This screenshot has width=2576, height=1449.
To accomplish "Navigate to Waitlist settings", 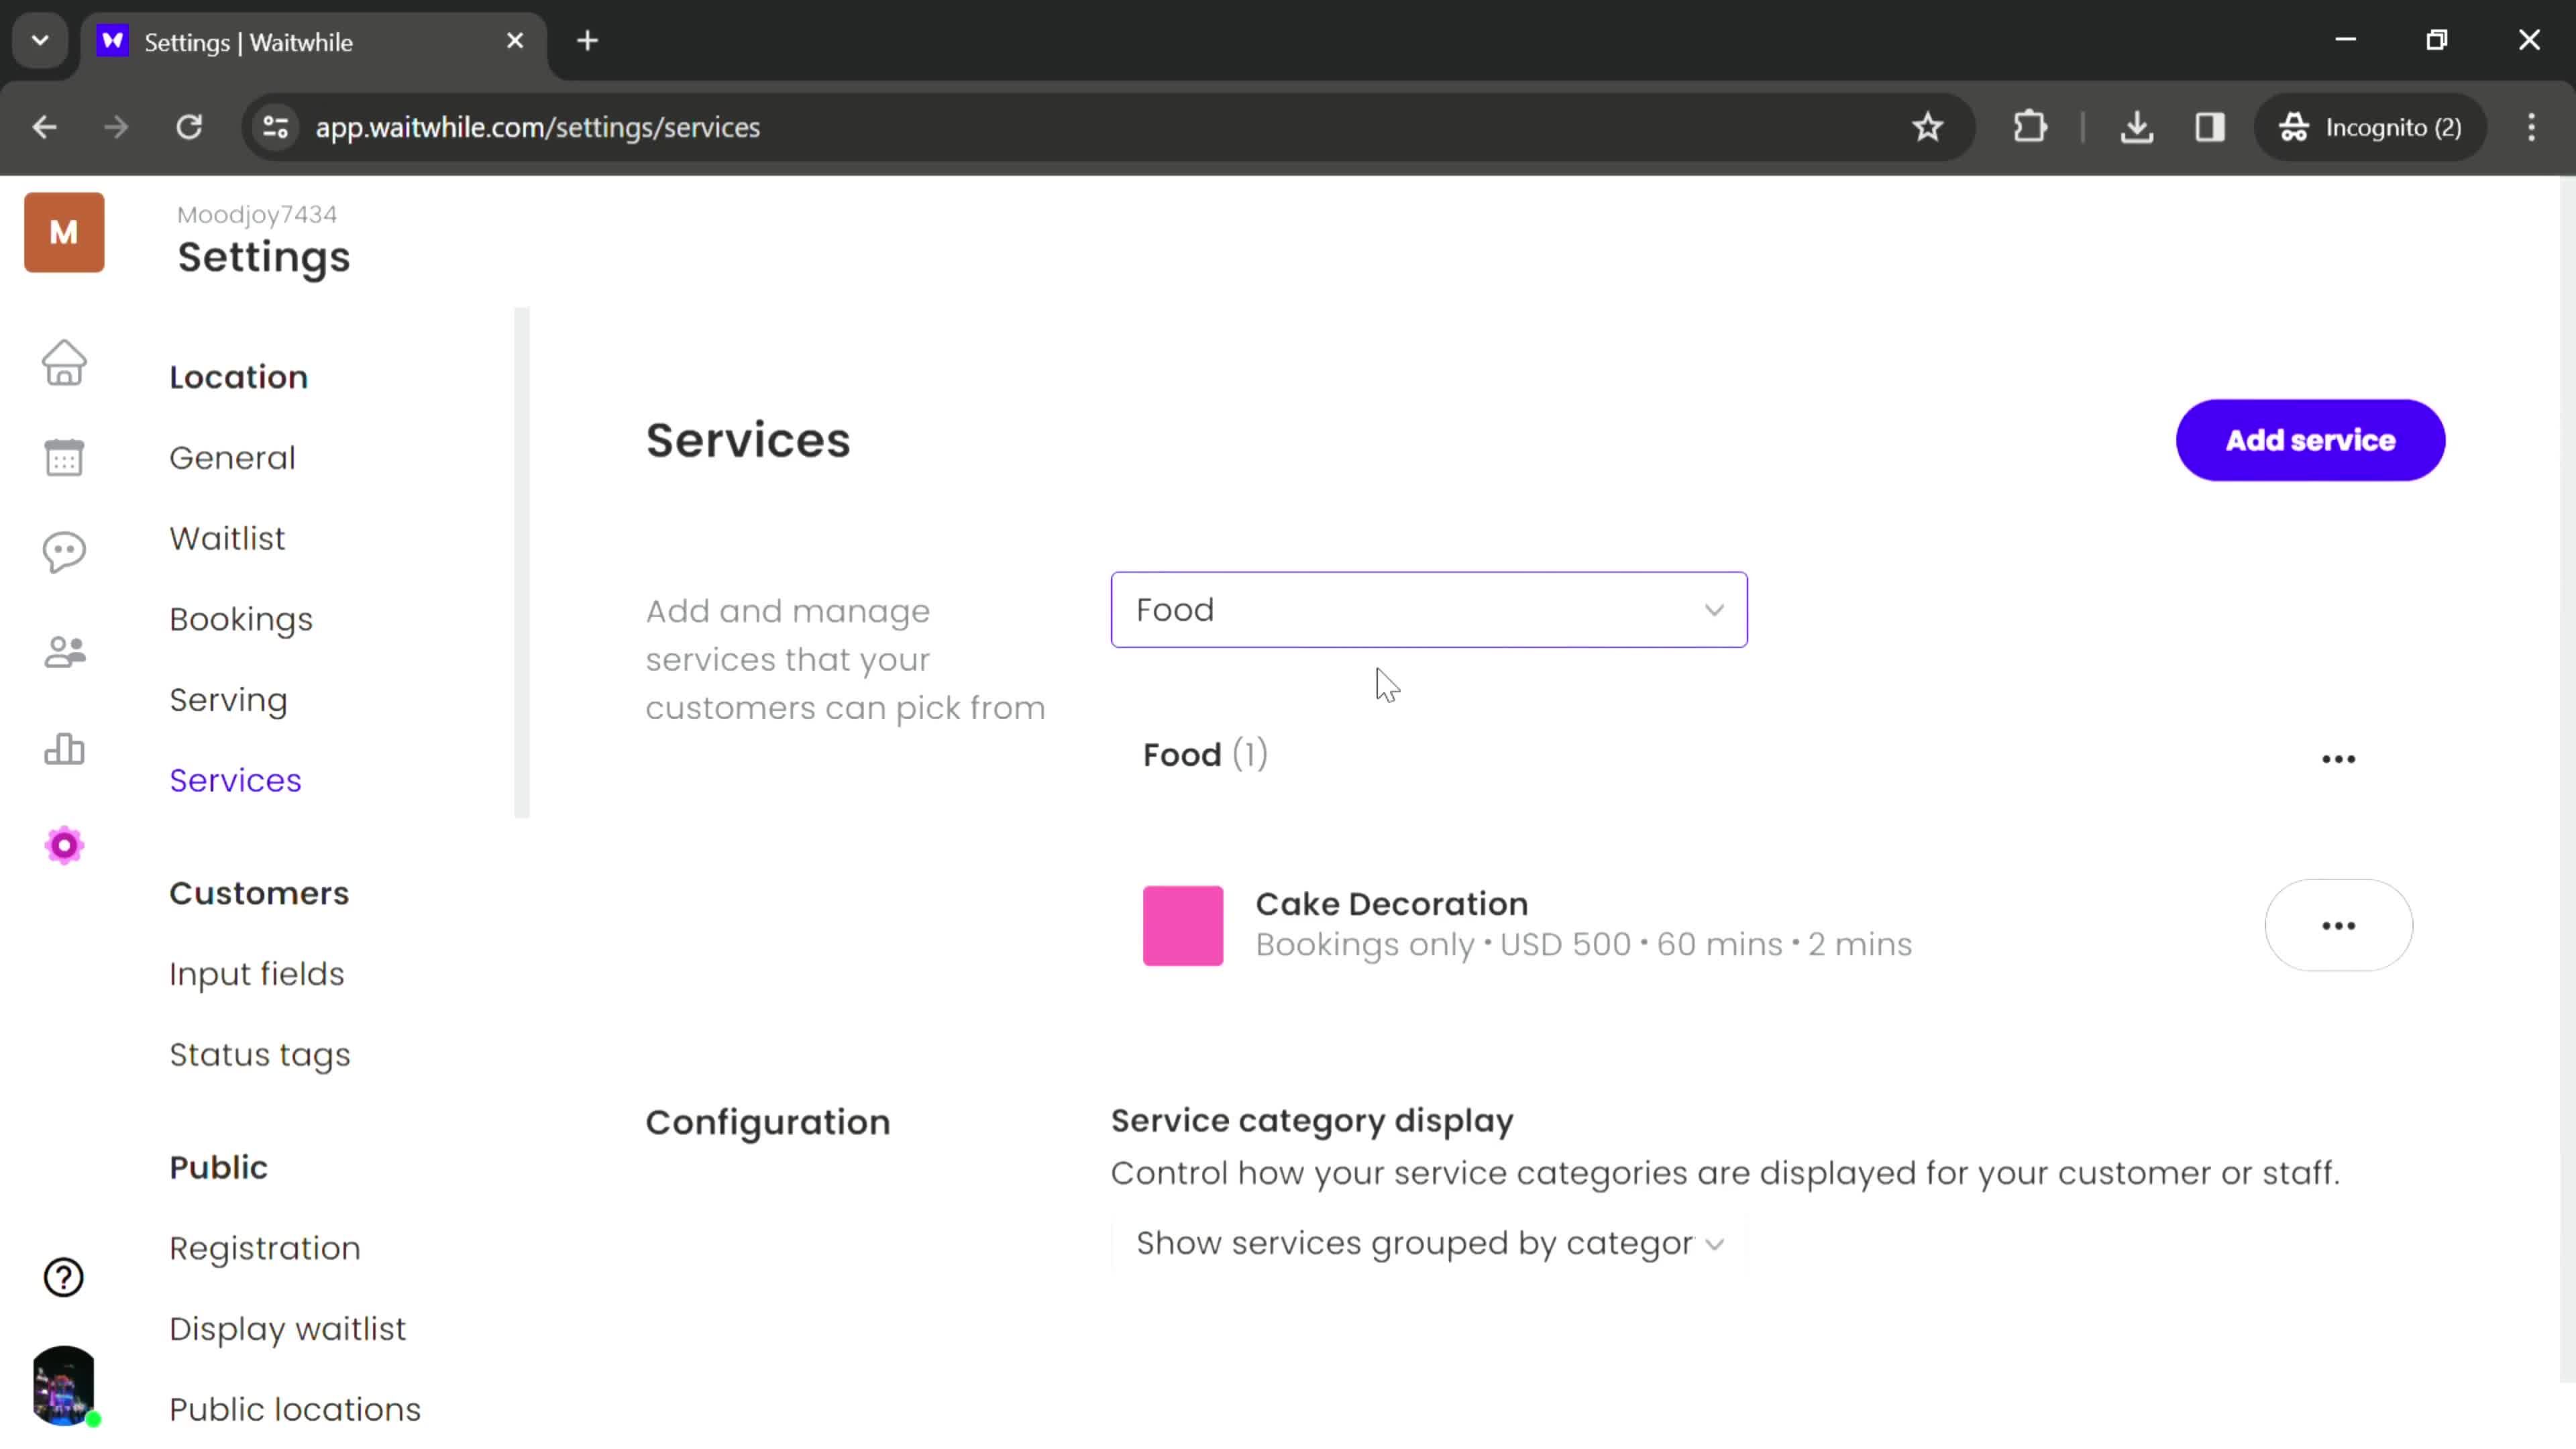I will point(227,538).
